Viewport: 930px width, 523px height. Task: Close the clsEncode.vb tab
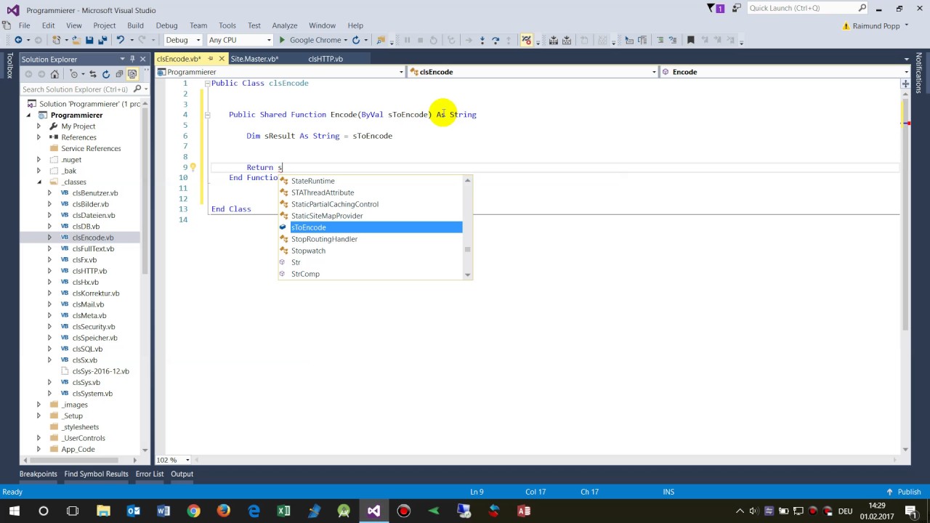click(222, 59)
